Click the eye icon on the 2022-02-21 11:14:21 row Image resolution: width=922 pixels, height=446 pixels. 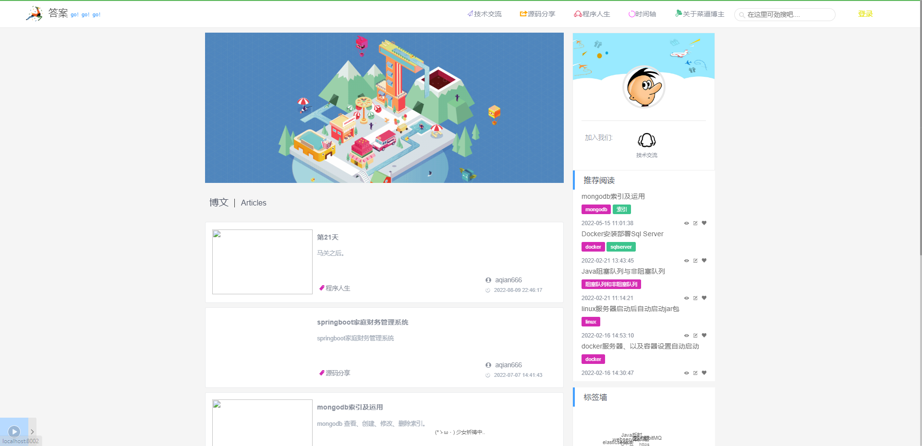coord(687,298)
